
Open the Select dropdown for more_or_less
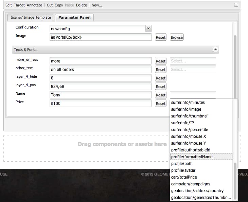tap(193, 61)
